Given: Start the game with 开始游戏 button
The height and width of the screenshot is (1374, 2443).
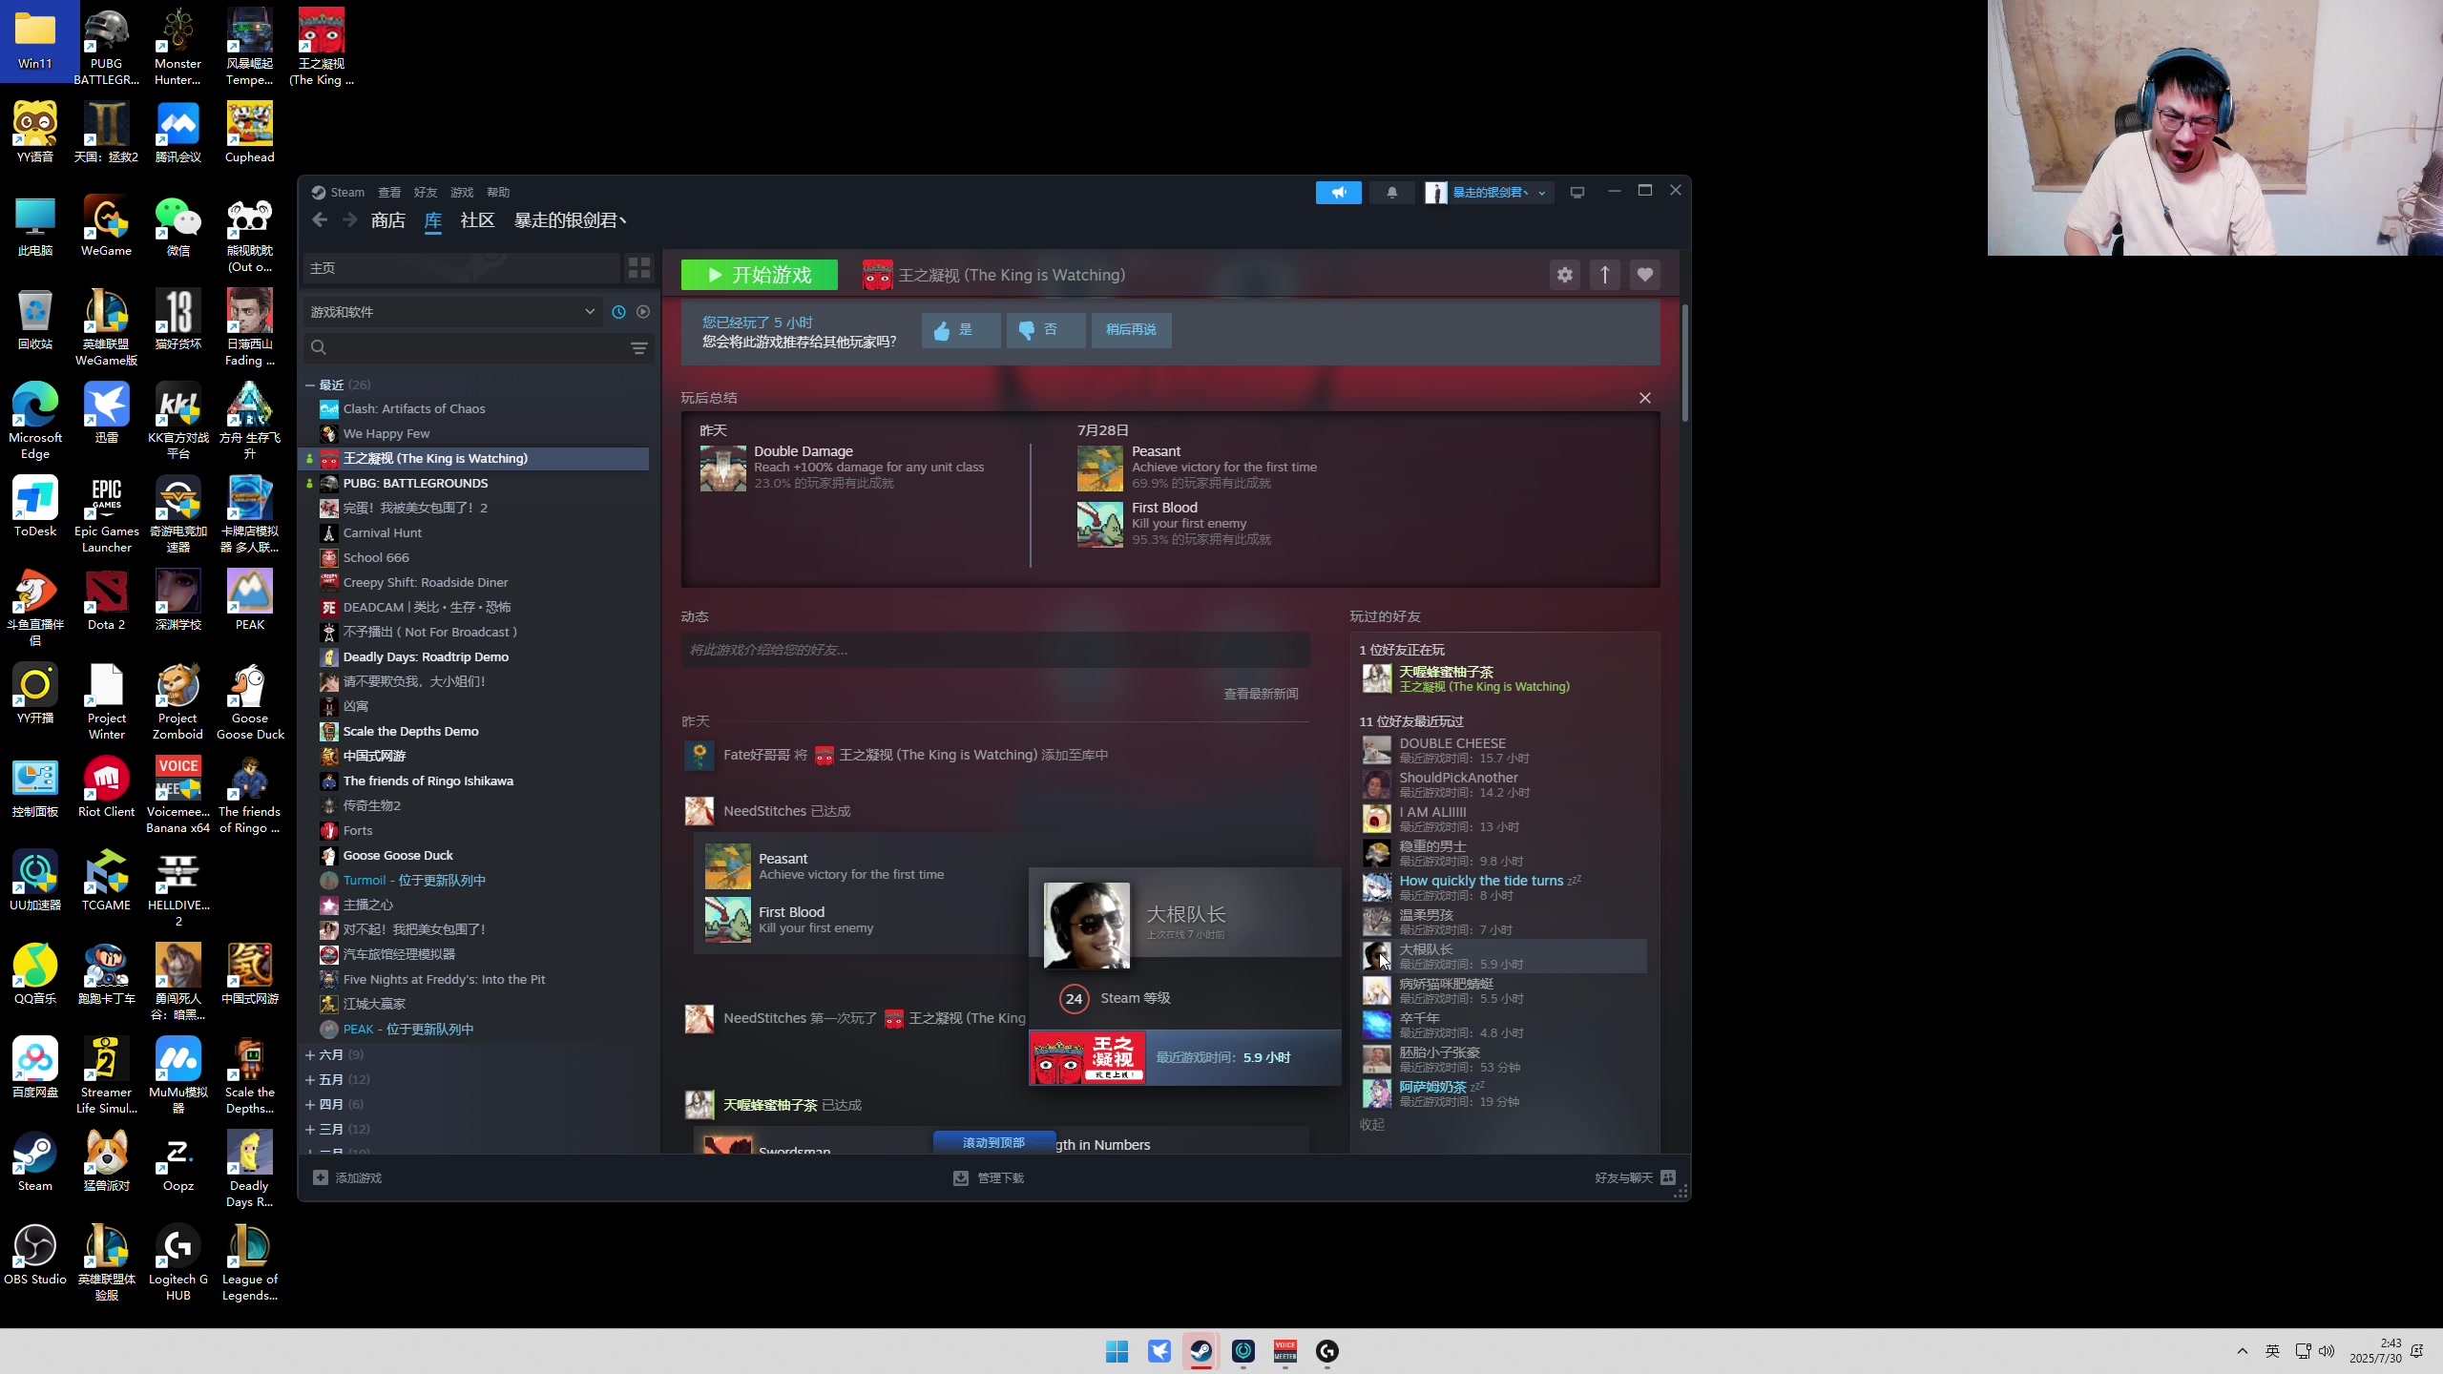Looking at the screenshot, I should 760,275.
